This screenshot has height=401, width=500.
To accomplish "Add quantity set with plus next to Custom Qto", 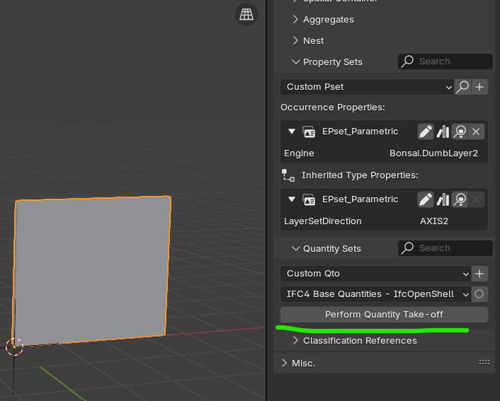I will click(x=479, y=274).
